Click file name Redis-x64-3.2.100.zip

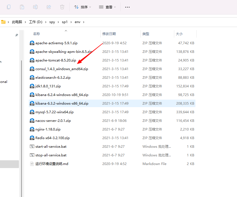coord(52,138)
